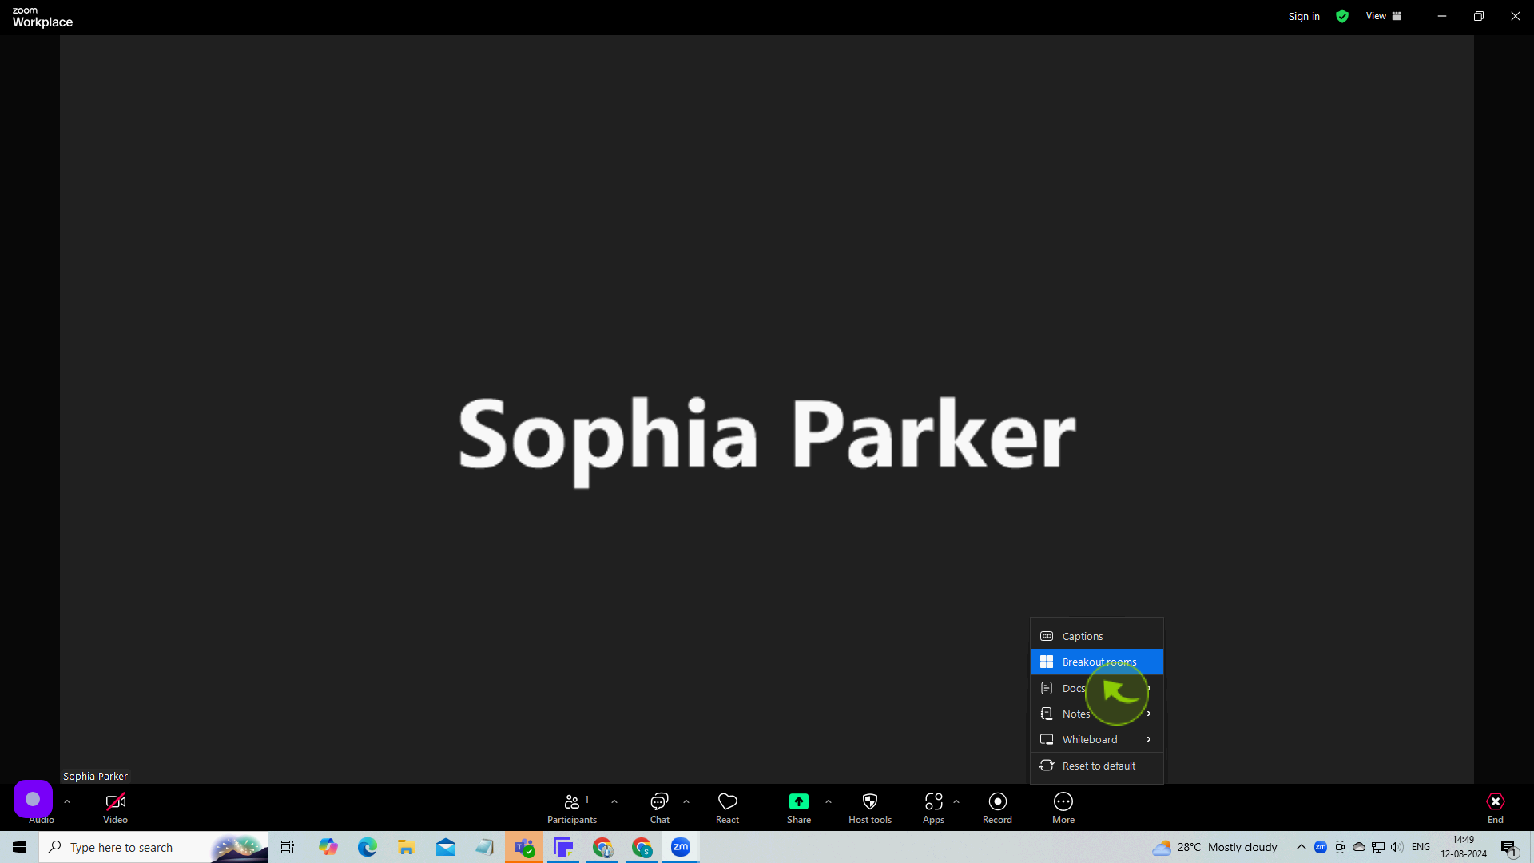
Task: Click the Meet Now tray icon
Action: click(x=1340, y=847)
